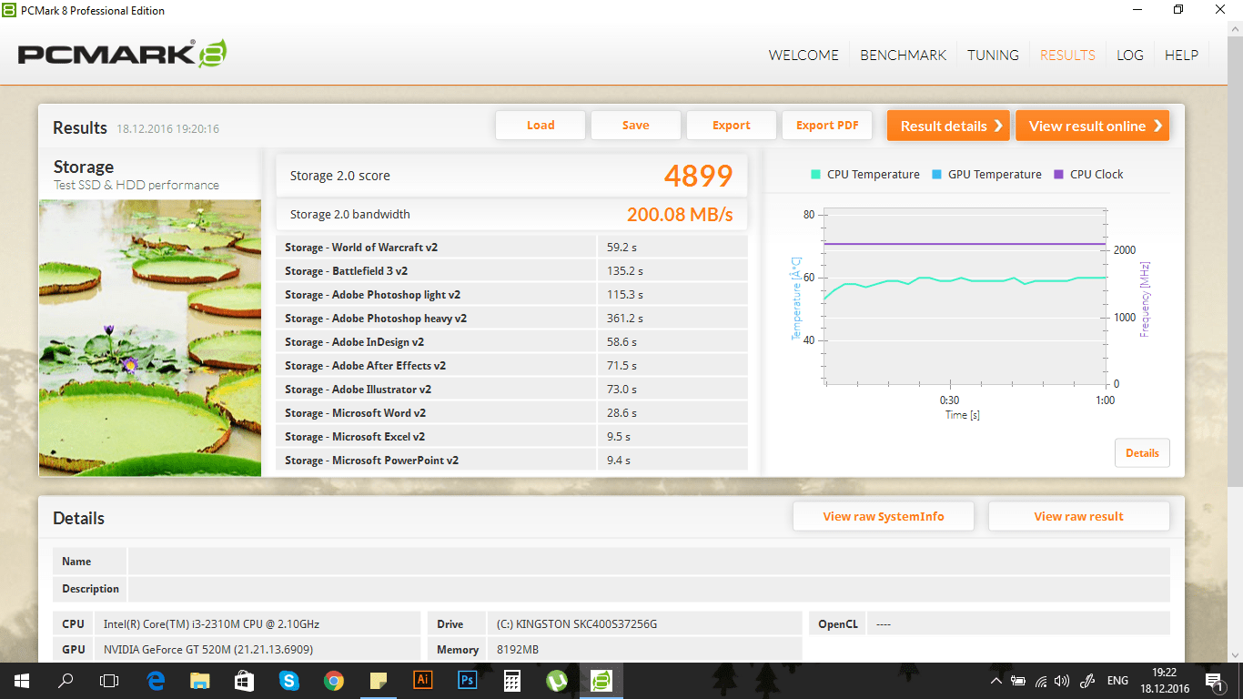The image size is (1243, 699).
Task: Open Adobe Illustrator from the taskbar
Action: [x=422, y=680]
